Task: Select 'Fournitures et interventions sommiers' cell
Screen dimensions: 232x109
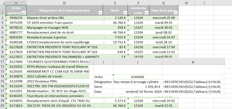Action: click(58, 96)
